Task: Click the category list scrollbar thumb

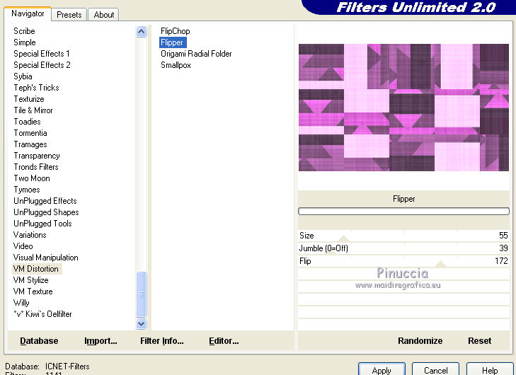Action: pyautogui.click(x=141, y=294)
